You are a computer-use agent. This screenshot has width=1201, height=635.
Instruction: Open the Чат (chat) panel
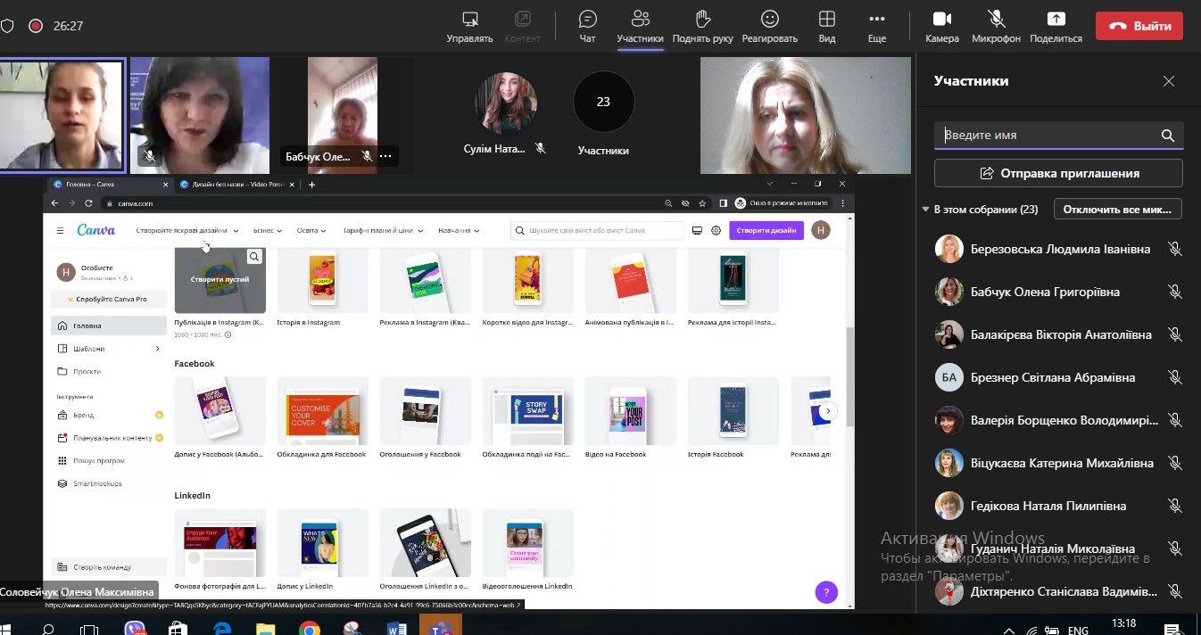587,26
